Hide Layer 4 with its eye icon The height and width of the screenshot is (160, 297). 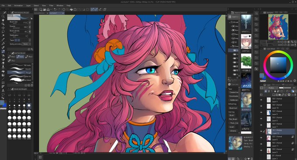261,100
